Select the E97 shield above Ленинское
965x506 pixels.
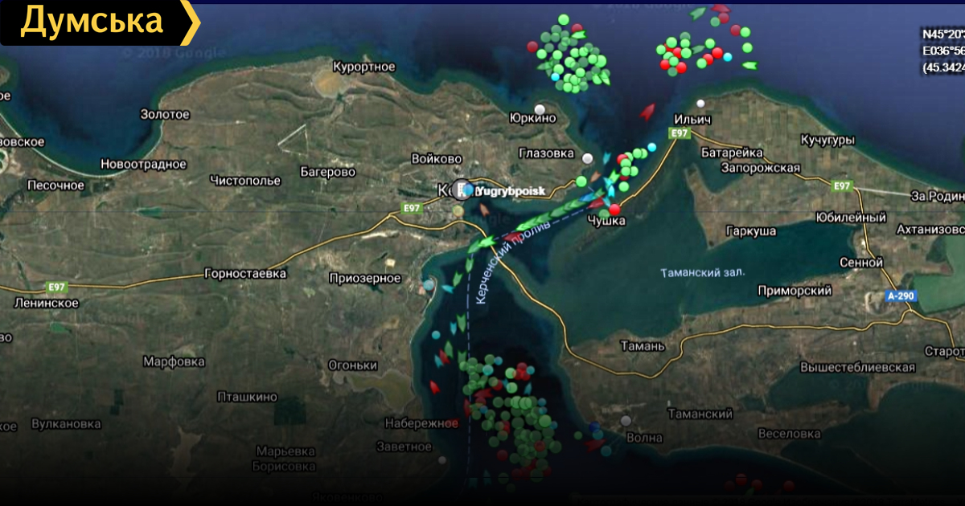[x=56, y=286]
